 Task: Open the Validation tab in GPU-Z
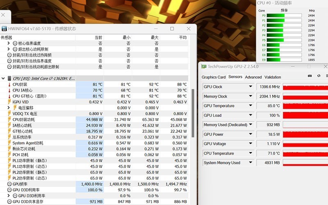point(273,77)
